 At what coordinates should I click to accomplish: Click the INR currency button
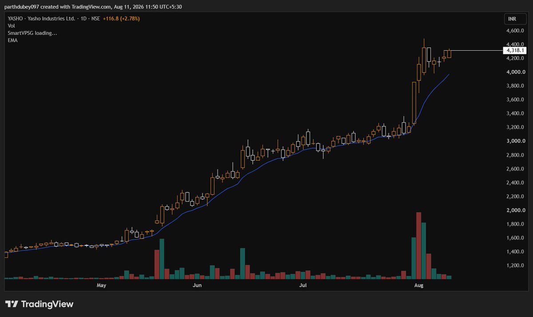[x=515, y=19]
